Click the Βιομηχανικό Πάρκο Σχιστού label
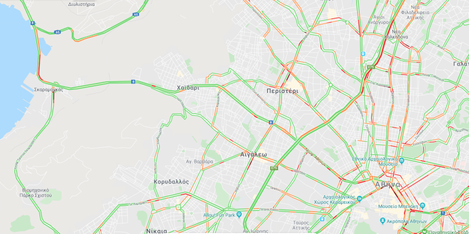The width and height of the screenshot is (469, 234). (x=36, y=193)
